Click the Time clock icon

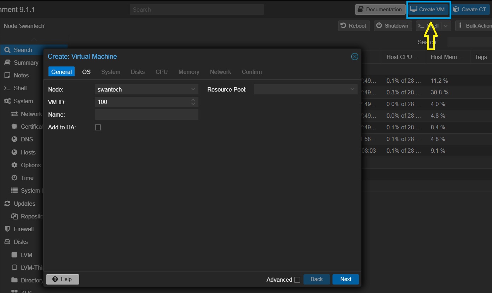pos(14,178)
